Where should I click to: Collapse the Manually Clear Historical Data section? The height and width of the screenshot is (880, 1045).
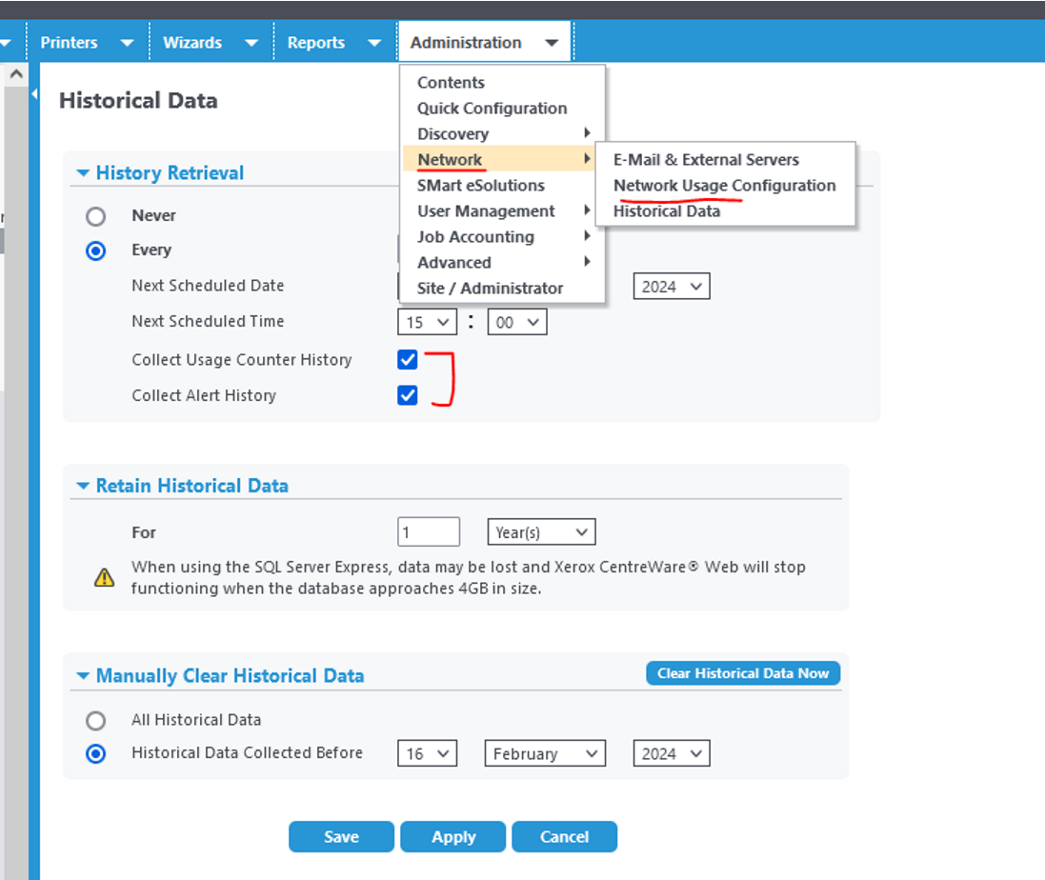tap(83, 675)
